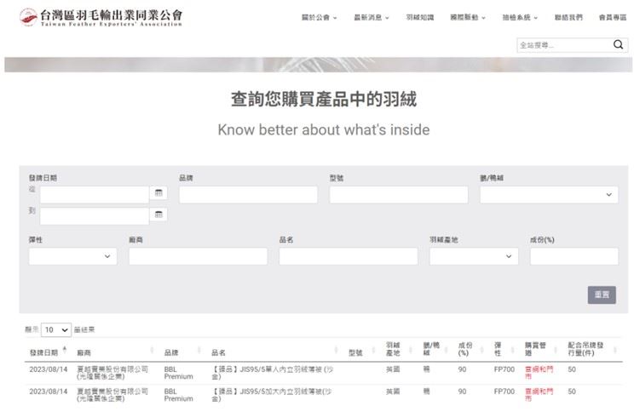
Task: Sort table by 彈性 column arrow
Action: click(x=512, y=350)
